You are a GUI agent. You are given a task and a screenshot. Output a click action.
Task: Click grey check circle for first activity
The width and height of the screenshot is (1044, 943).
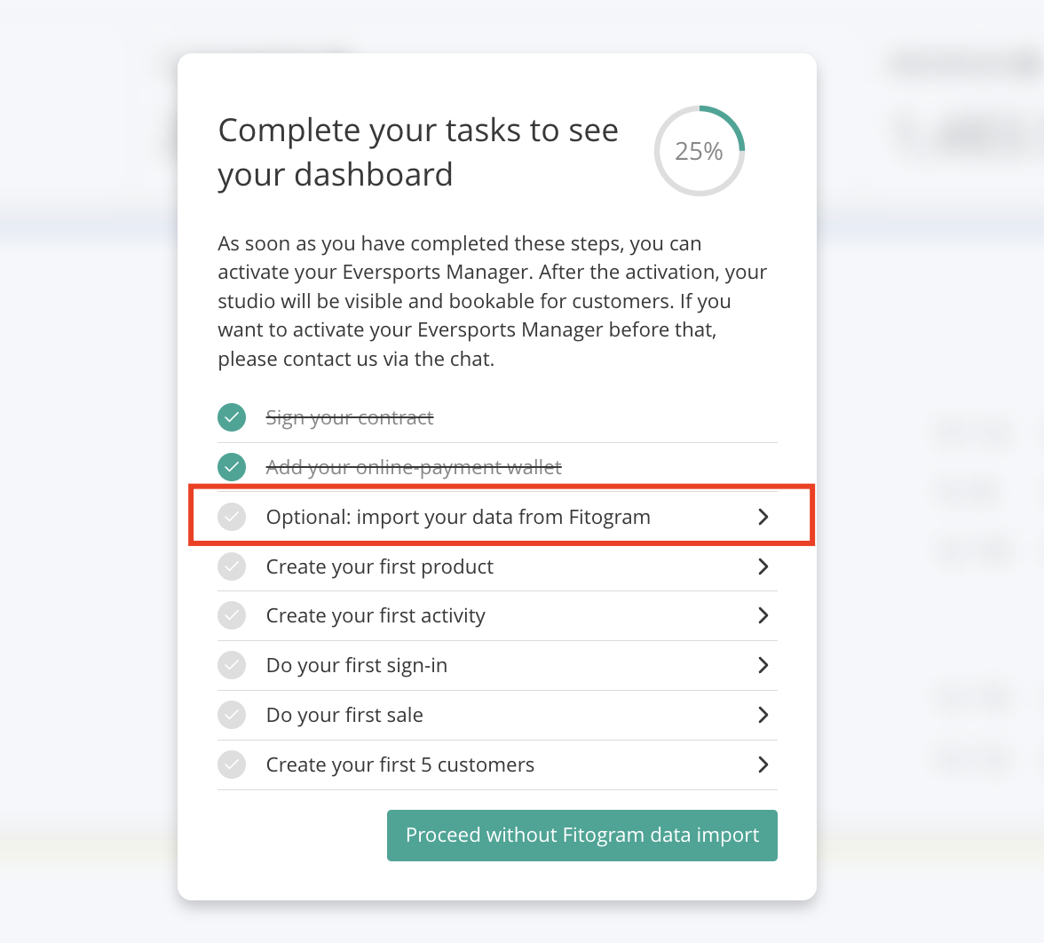(232, 616)
